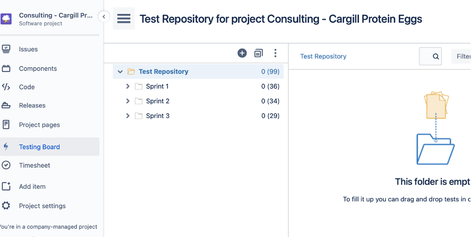Expand the Sprint 1 folder
The height and width of the screenshot is (237, 471).
128,86
